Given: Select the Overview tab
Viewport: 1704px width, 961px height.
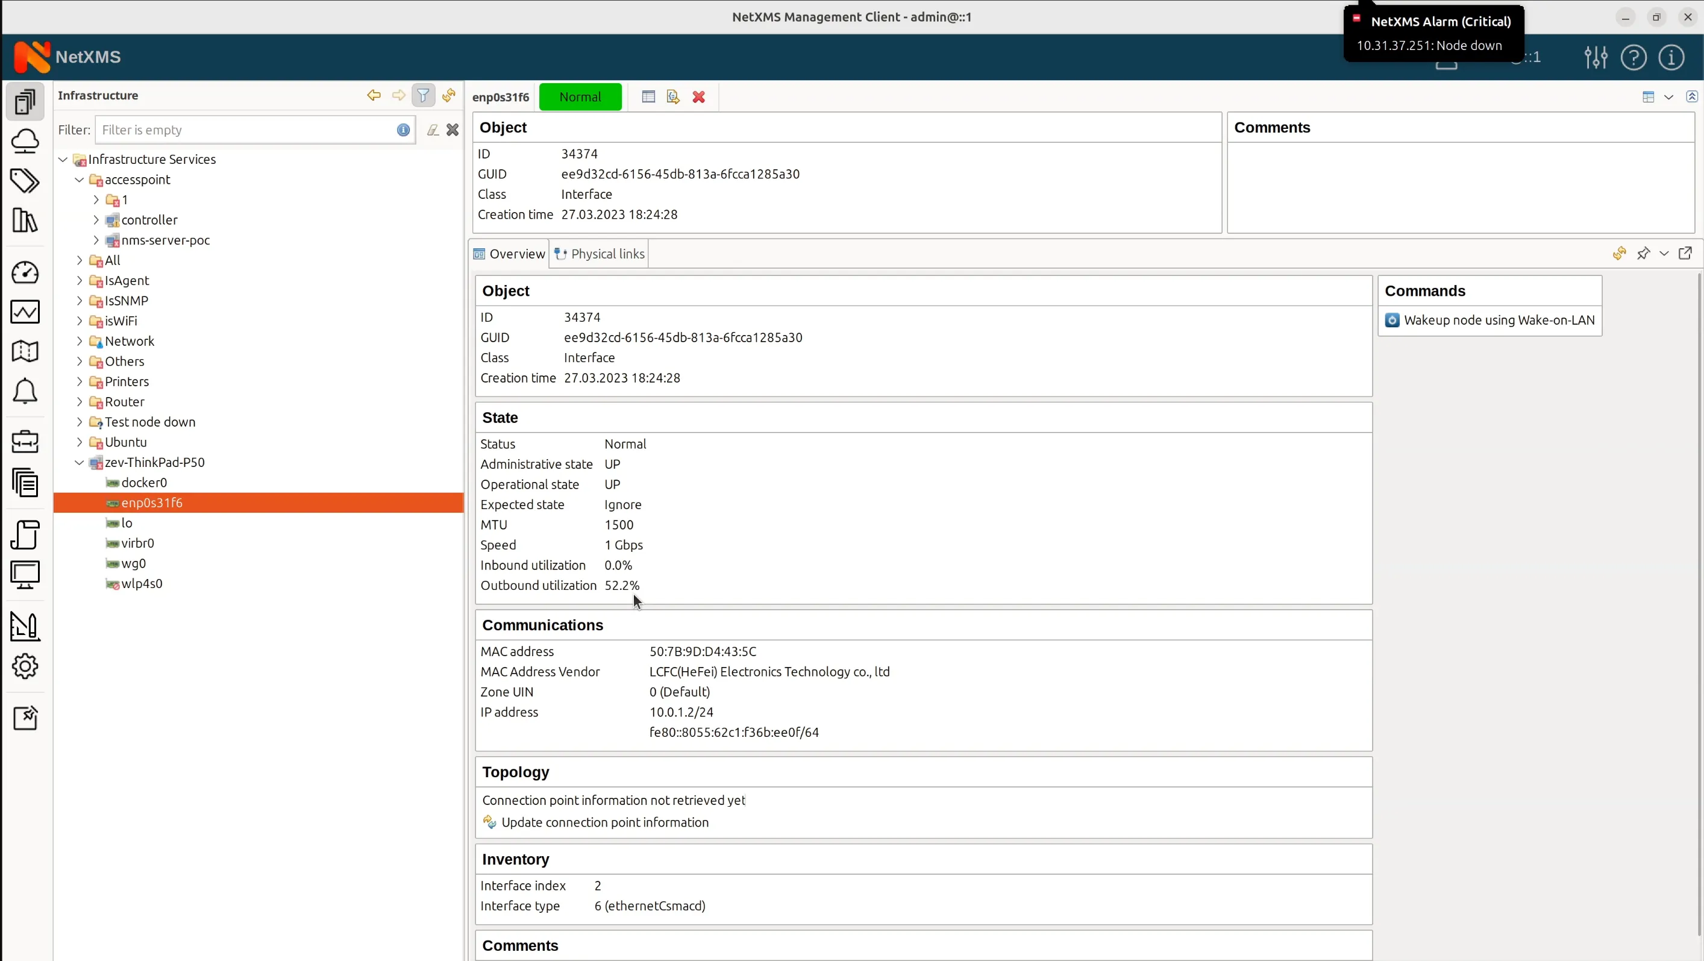Looking at the screenshot, I should (x=509, y=253).
